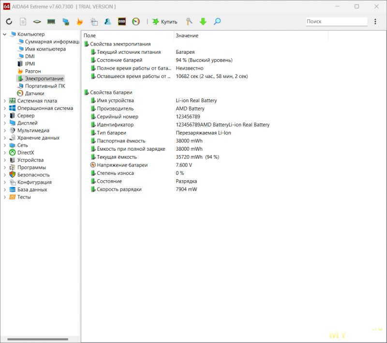
Task: Expand the Хранение данных node
Action: (5, 138)
